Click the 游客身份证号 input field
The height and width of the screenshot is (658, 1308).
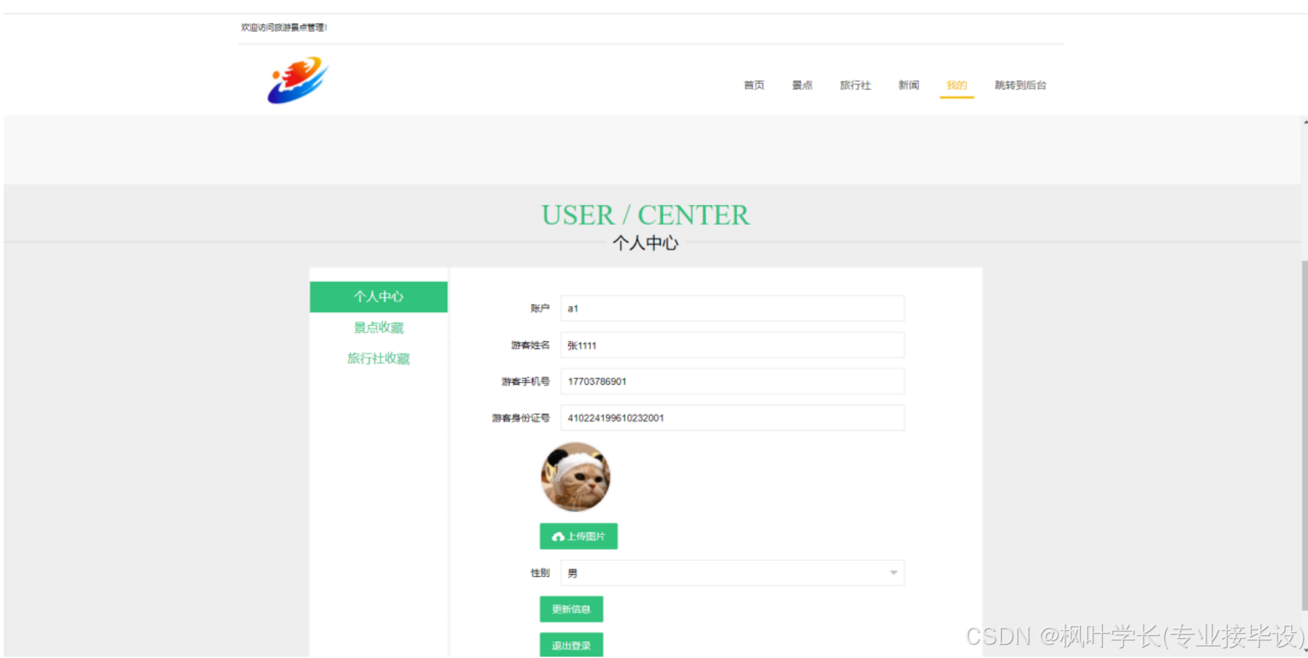[x=733, y=418]
